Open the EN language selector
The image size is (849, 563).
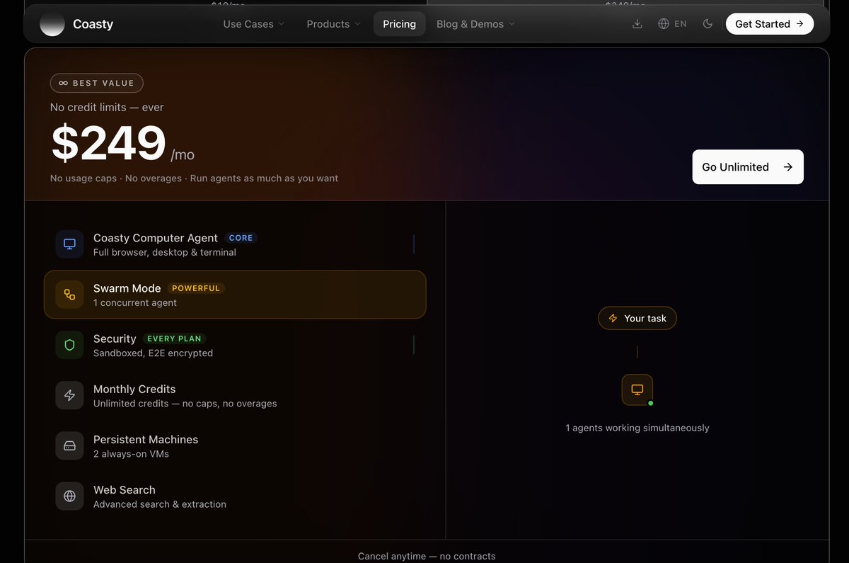pos(672,24)
